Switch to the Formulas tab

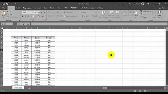point(38,8)
